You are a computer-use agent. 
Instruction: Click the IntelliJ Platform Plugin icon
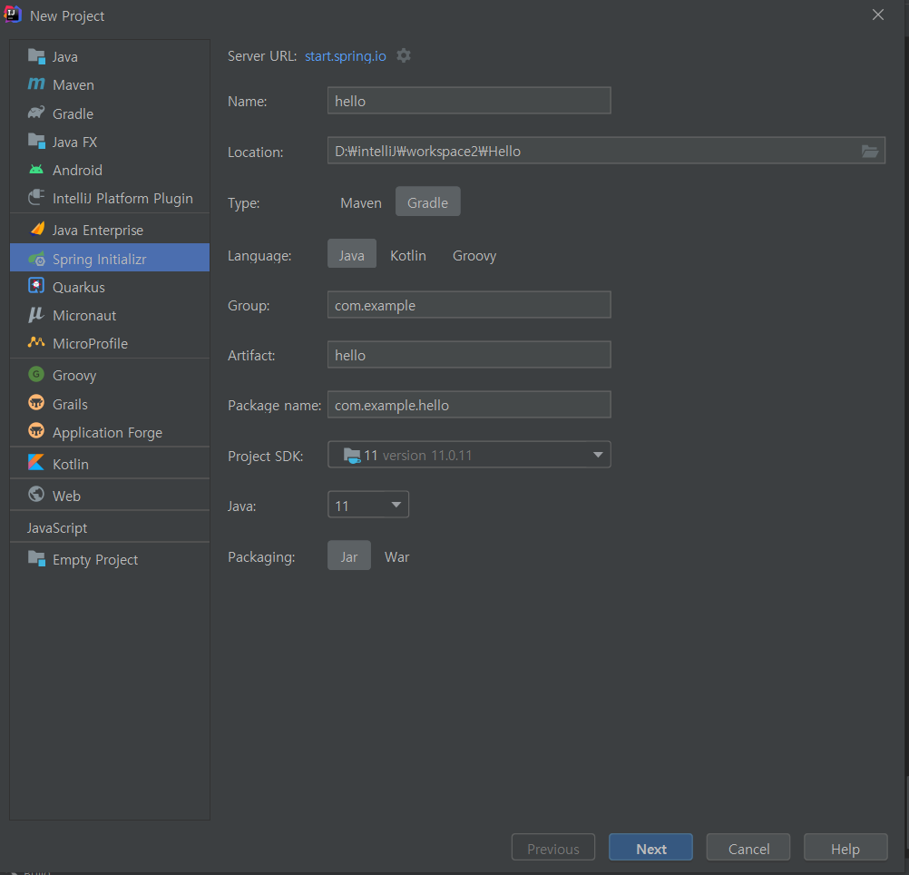(36, 197)
